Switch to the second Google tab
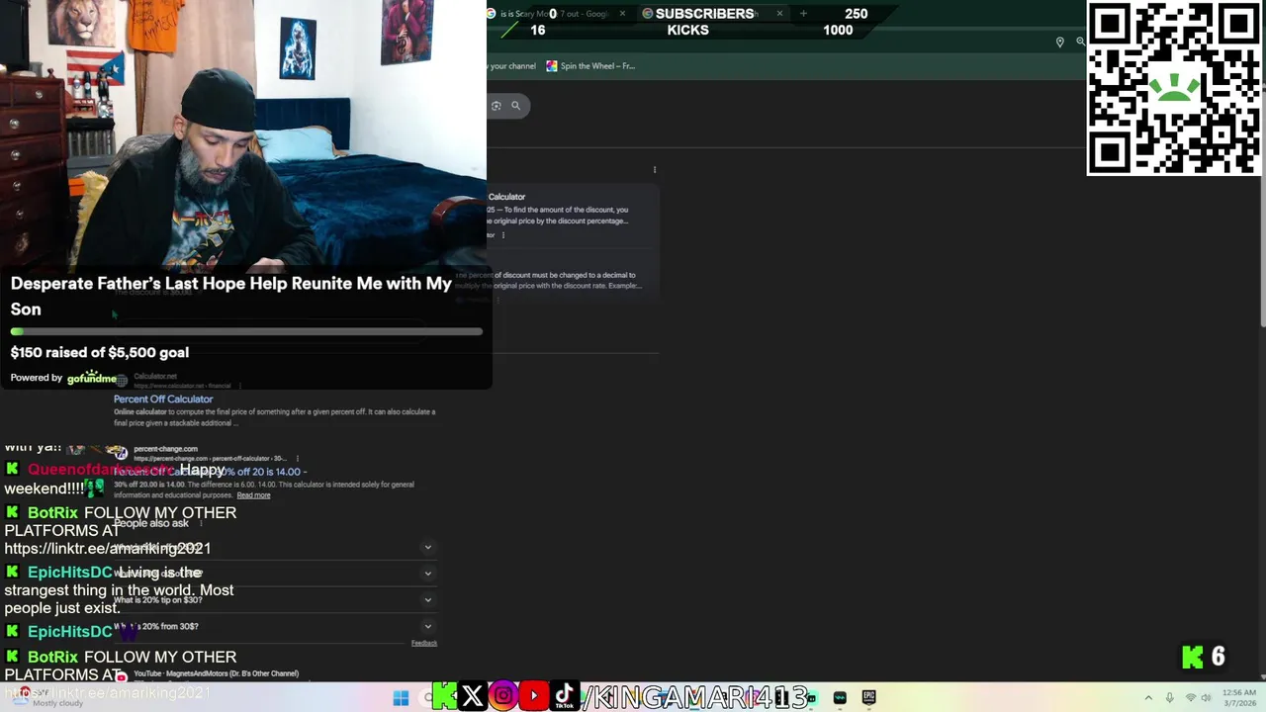The height and width of the screenshot is (712, 1266). pyautogui.click(x=712, y=14)
